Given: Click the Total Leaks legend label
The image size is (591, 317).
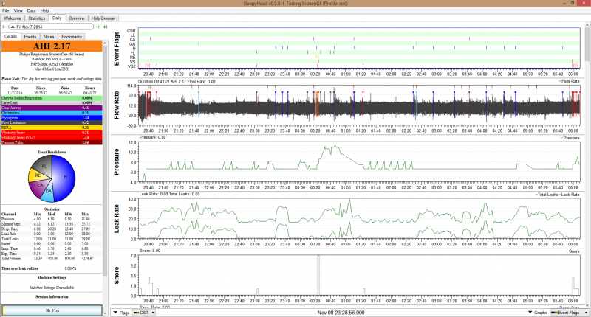Looking at the screenshot, I should 547,195.
